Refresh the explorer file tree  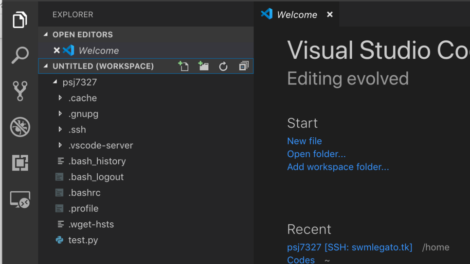223,66
